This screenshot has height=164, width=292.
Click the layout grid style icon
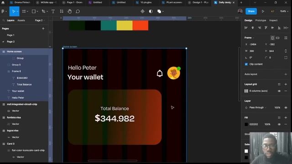[x=246, y=91]
